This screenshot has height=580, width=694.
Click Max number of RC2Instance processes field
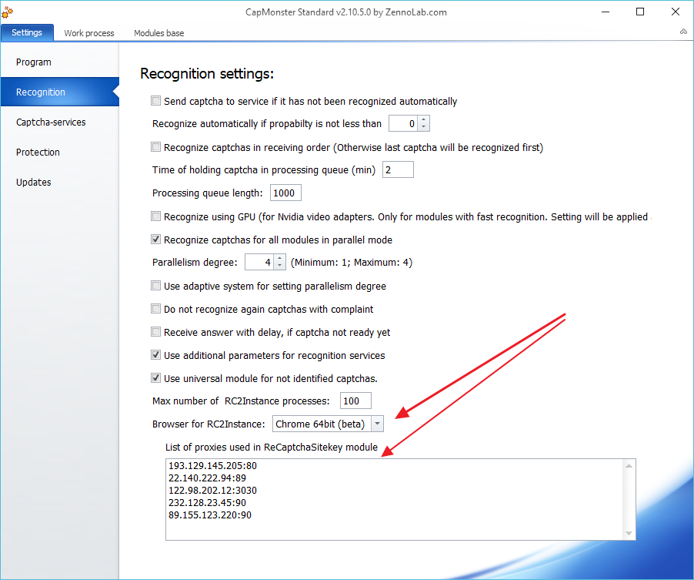pos(355,401)
